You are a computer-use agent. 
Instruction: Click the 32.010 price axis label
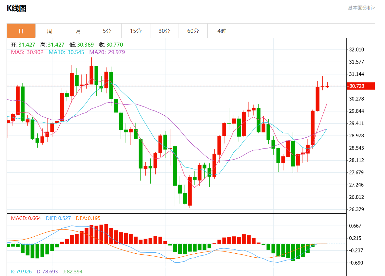(x=356, y=49)
